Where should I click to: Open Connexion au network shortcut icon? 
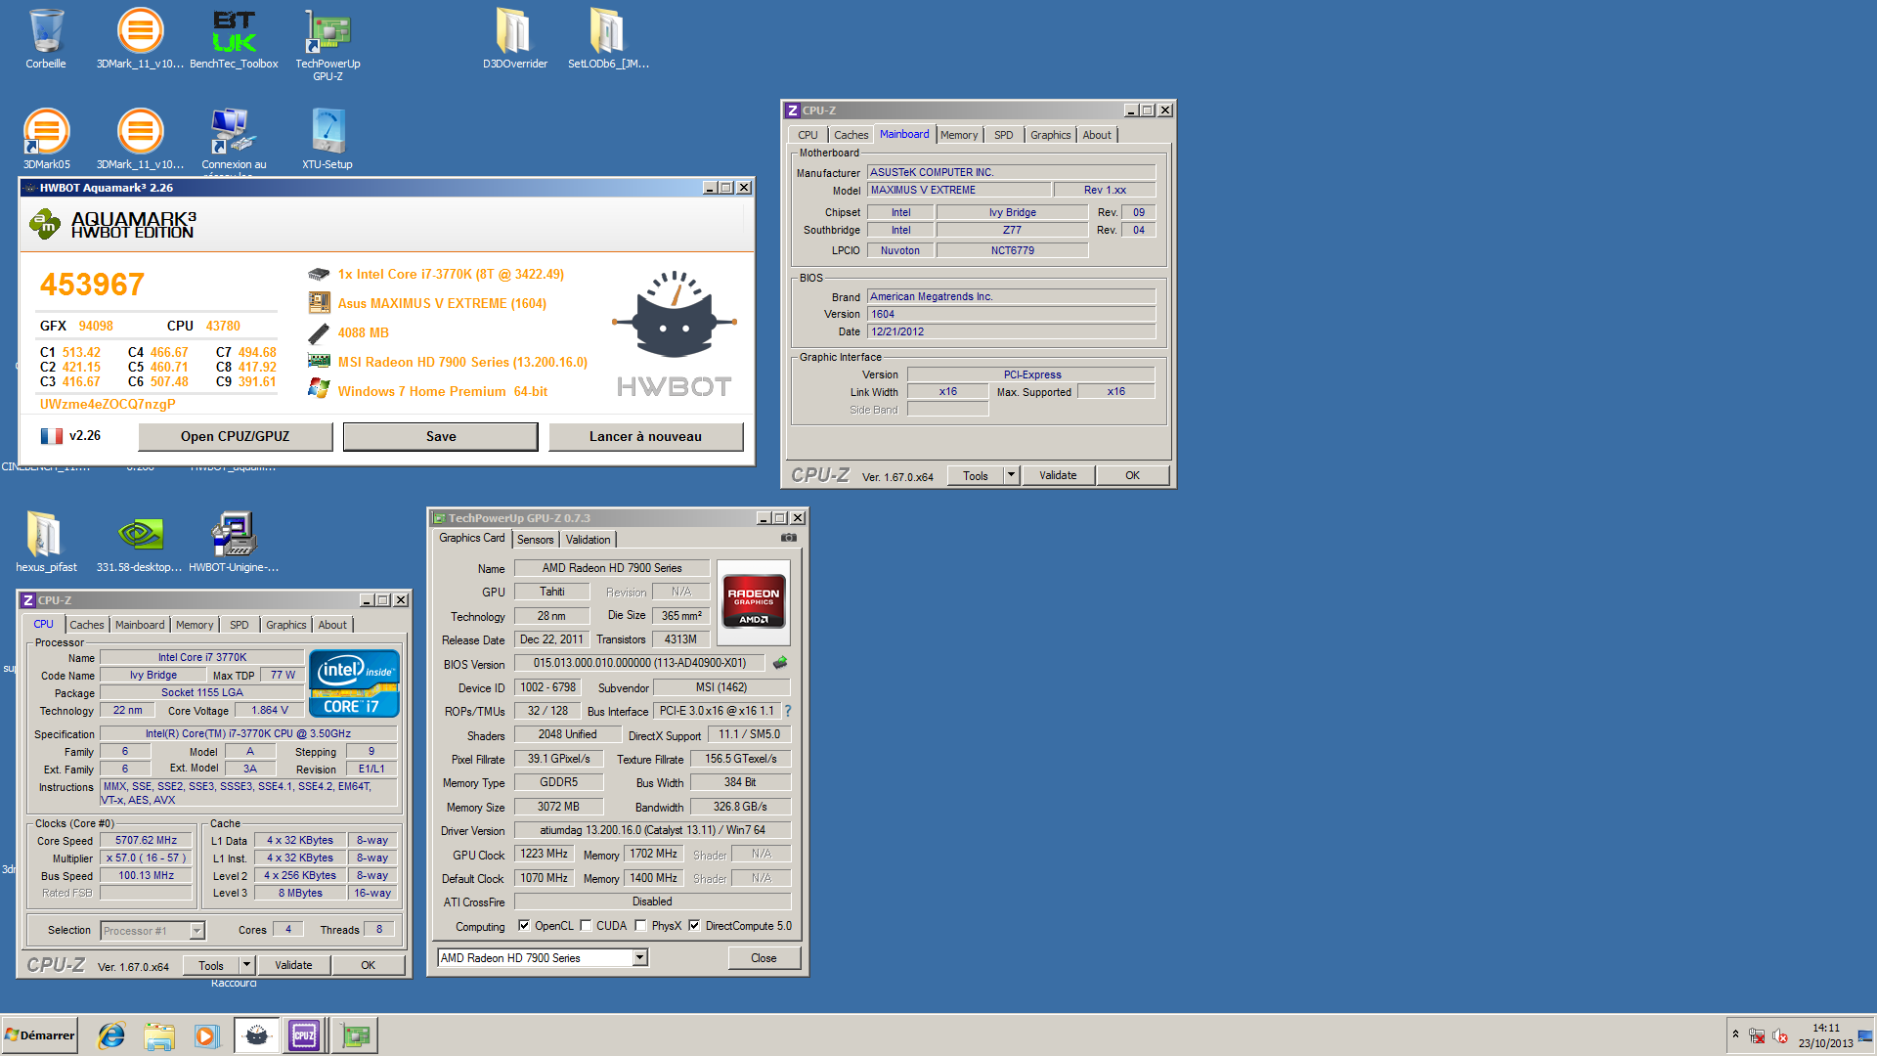pyautogui.click(x=234, y=139)
